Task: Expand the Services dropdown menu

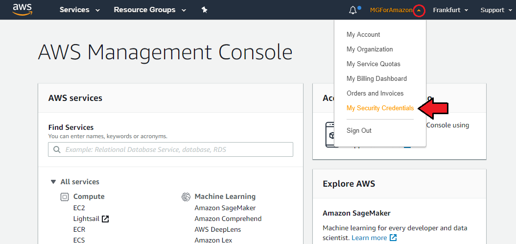Action: point(80,10)
